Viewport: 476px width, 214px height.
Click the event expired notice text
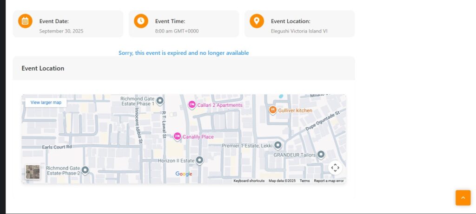click(x=184, y=53)
